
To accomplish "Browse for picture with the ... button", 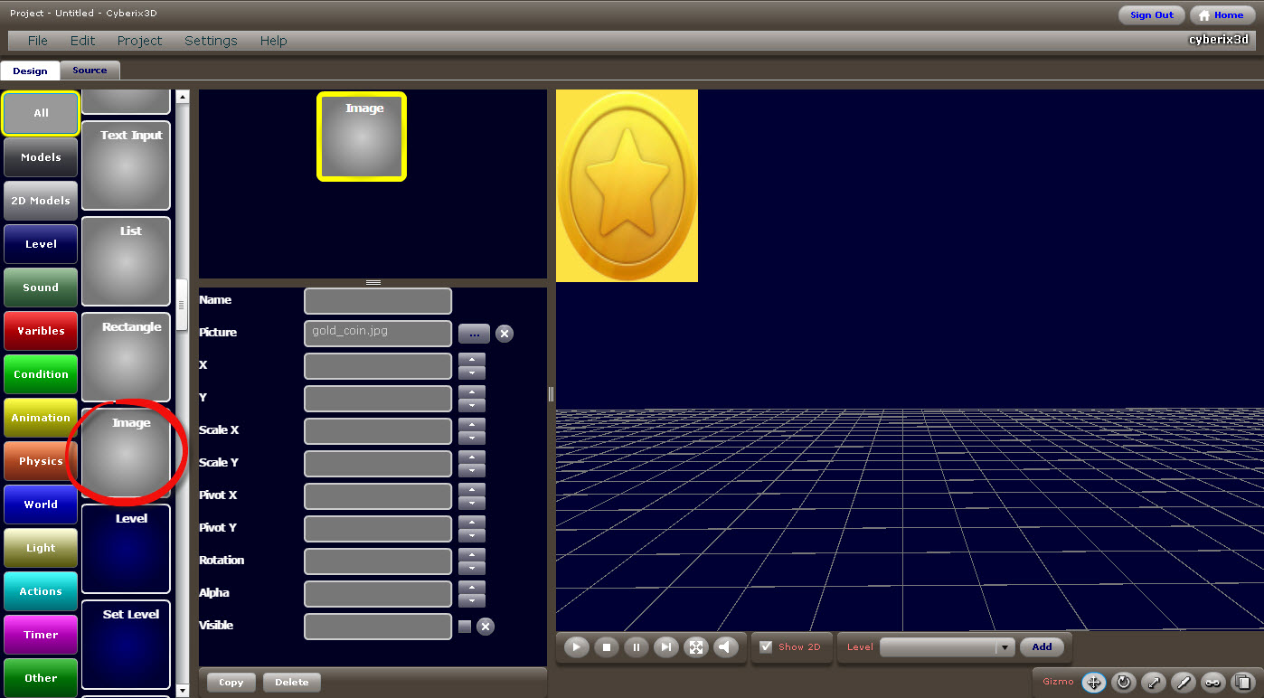I will pos(474,334).
